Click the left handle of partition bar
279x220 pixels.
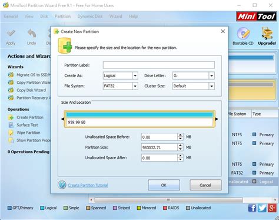pyautogui.click(x=62, y=119)
